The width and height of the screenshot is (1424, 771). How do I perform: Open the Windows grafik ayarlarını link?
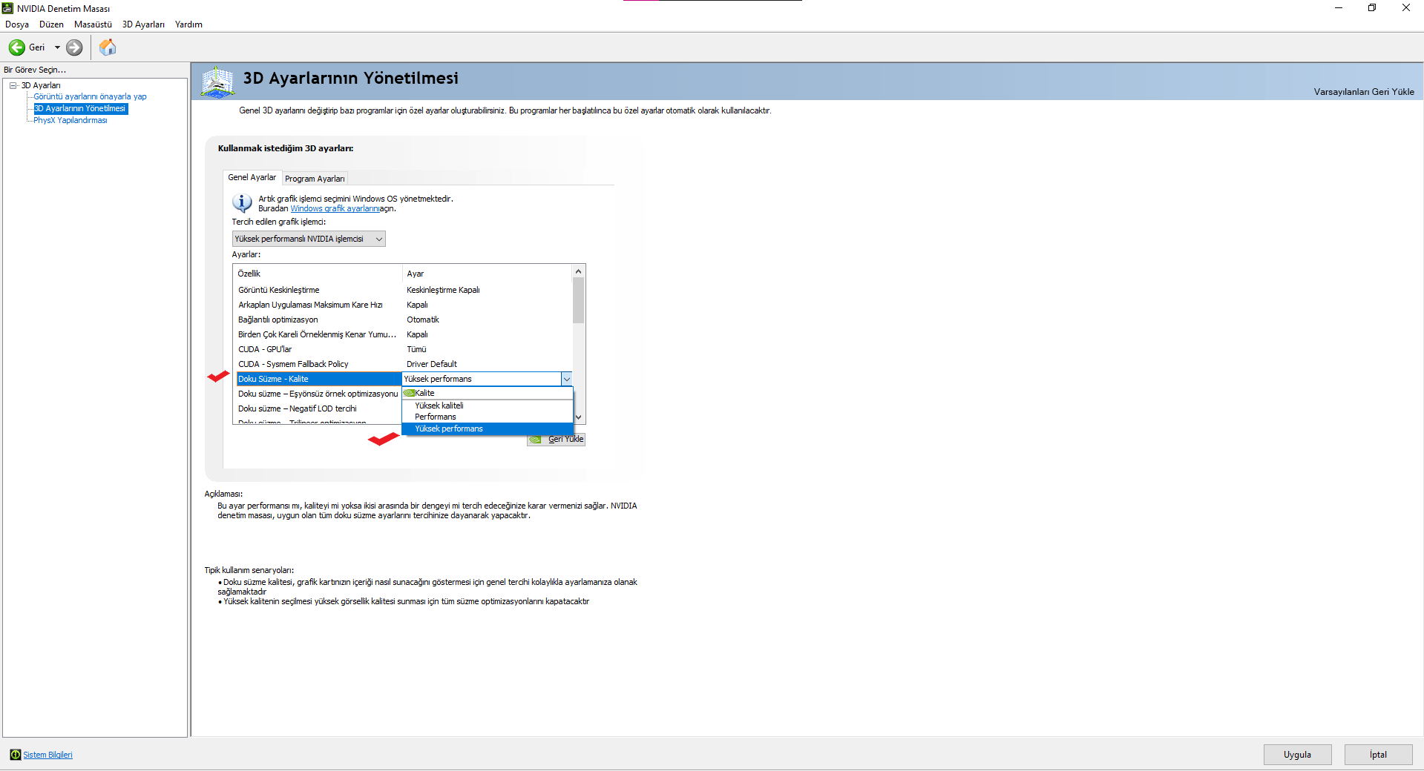pos(335,208)
